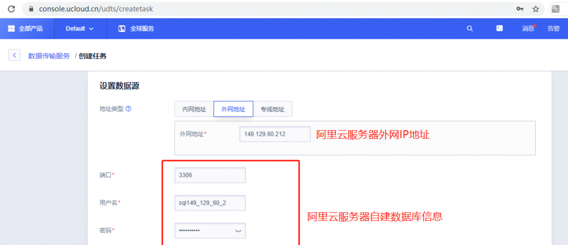Click the 设置数据源 section heading
Viewport: 568px width, 245px height.
click(120, 86)
